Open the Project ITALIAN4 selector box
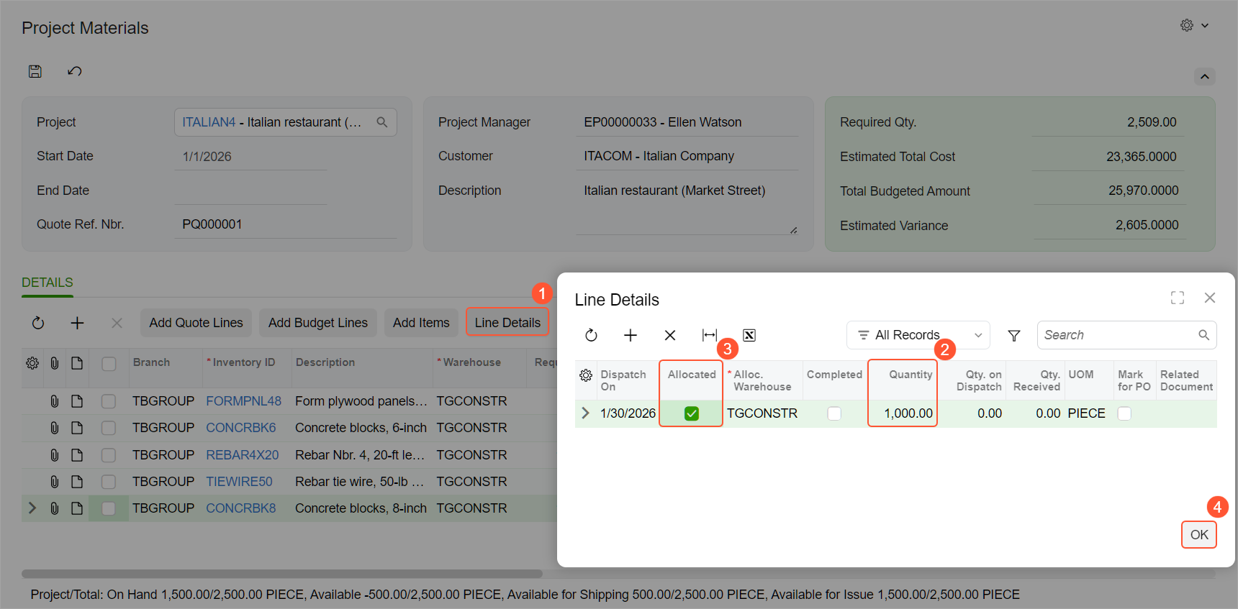1238x609 pixels. pos(285,122)
